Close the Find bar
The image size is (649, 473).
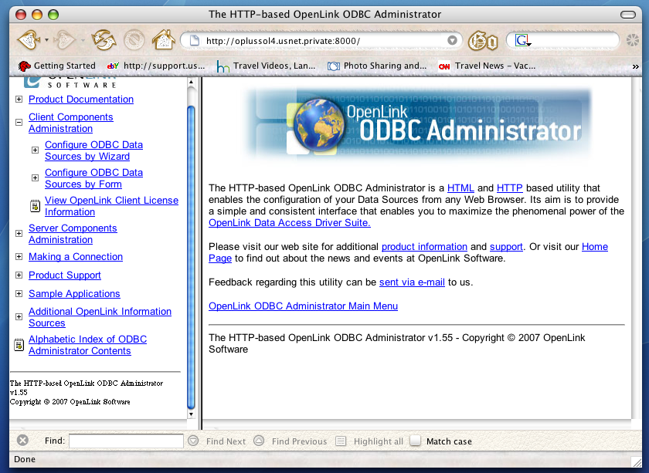click(x=22, y=441)
